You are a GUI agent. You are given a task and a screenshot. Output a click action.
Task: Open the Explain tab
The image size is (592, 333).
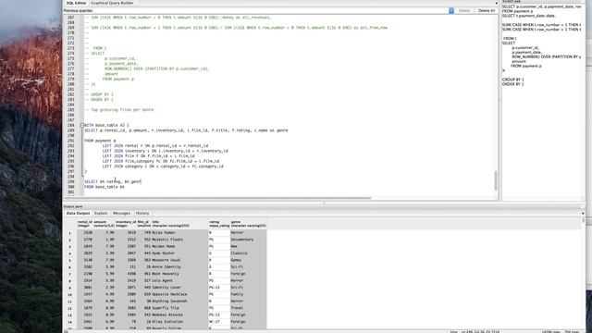pos(101,214)
